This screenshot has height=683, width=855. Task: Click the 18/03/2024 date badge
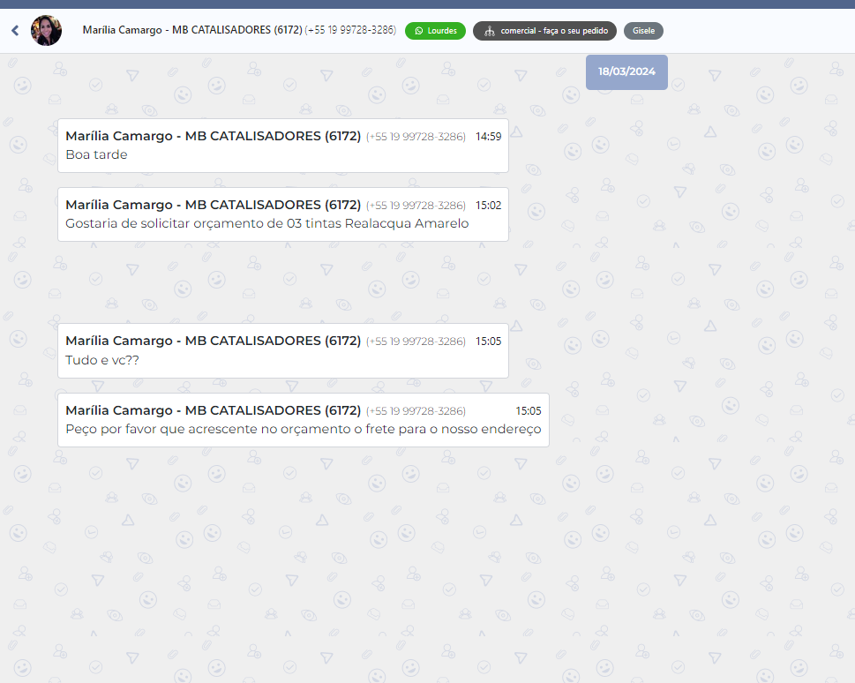(x=626, y=71)
